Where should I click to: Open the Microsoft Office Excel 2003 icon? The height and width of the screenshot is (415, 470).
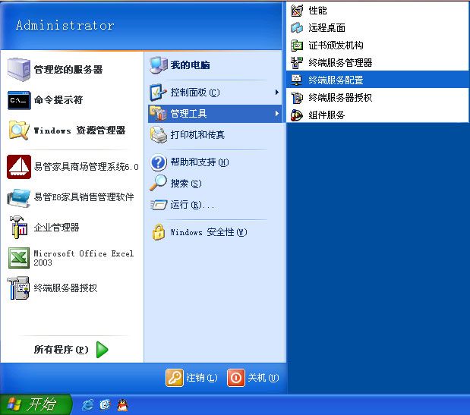tap(19, 257)
